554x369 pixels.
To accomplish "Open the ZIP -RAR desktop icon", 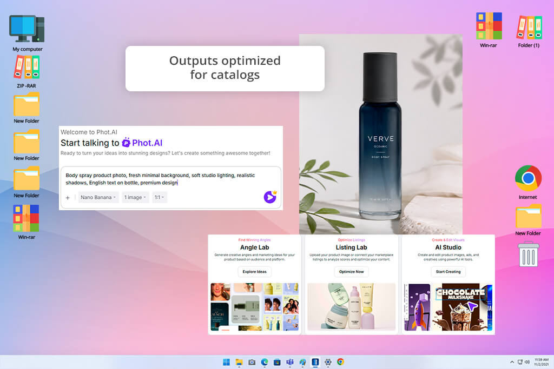I will (27, 72).
